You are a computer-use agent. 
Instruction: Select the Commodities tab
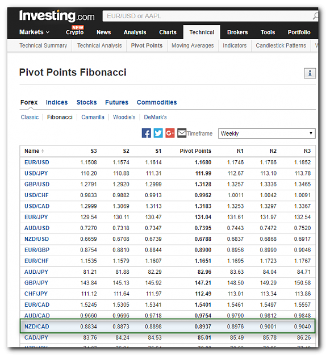[157, 102]
